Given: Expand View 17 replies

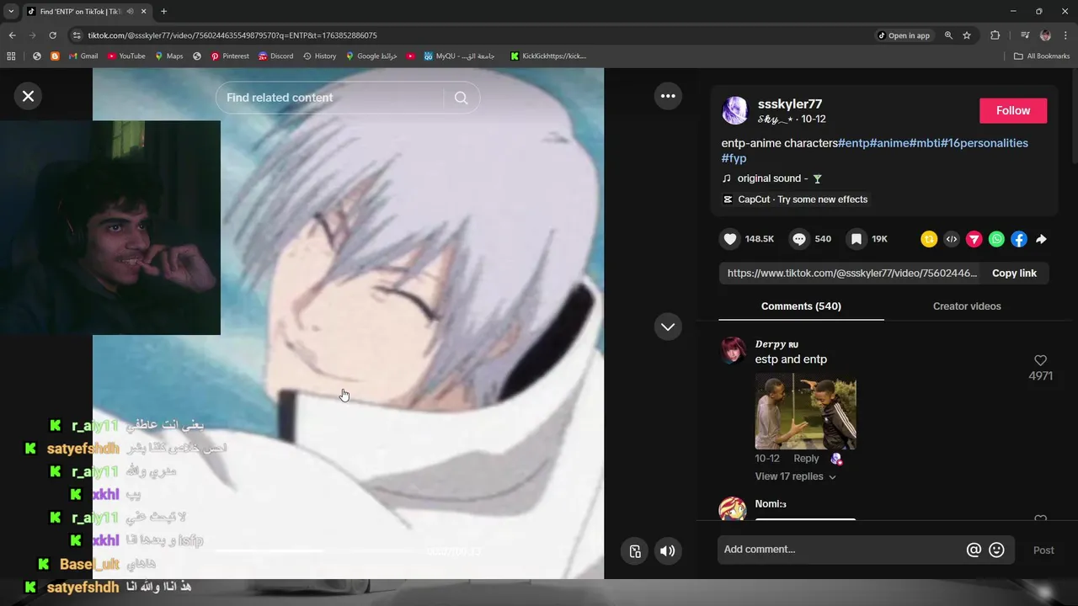Looking at the screenshot, I should tap(795, 476).
